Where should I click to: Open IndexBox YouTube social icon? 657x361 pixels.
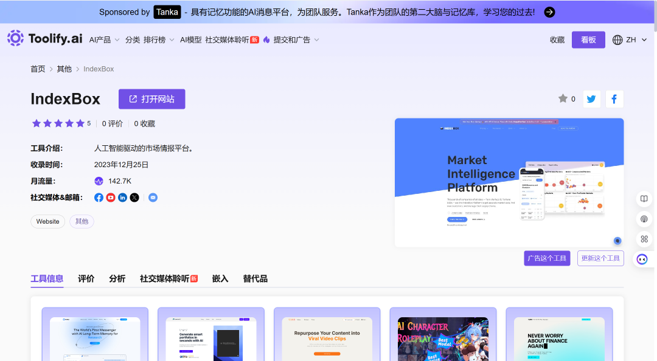pos(111,198)
